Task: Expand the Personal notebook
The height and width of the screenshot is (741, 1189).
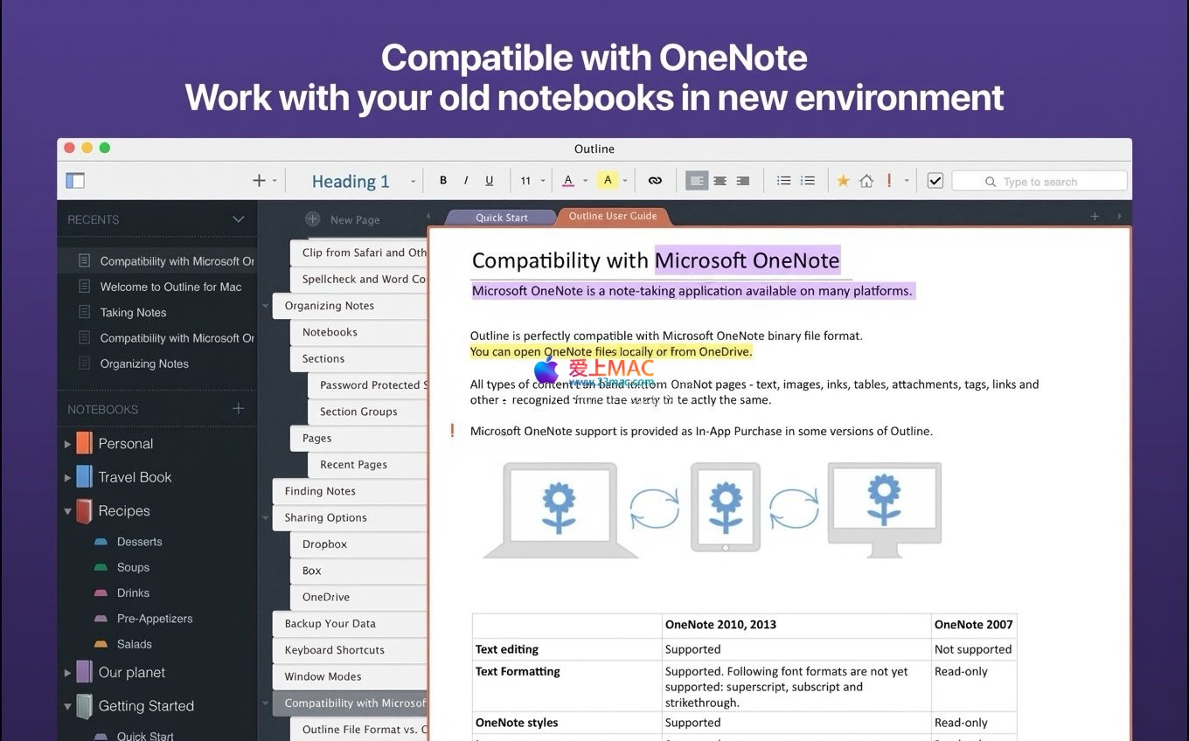Action: click(x=67, y=444)
